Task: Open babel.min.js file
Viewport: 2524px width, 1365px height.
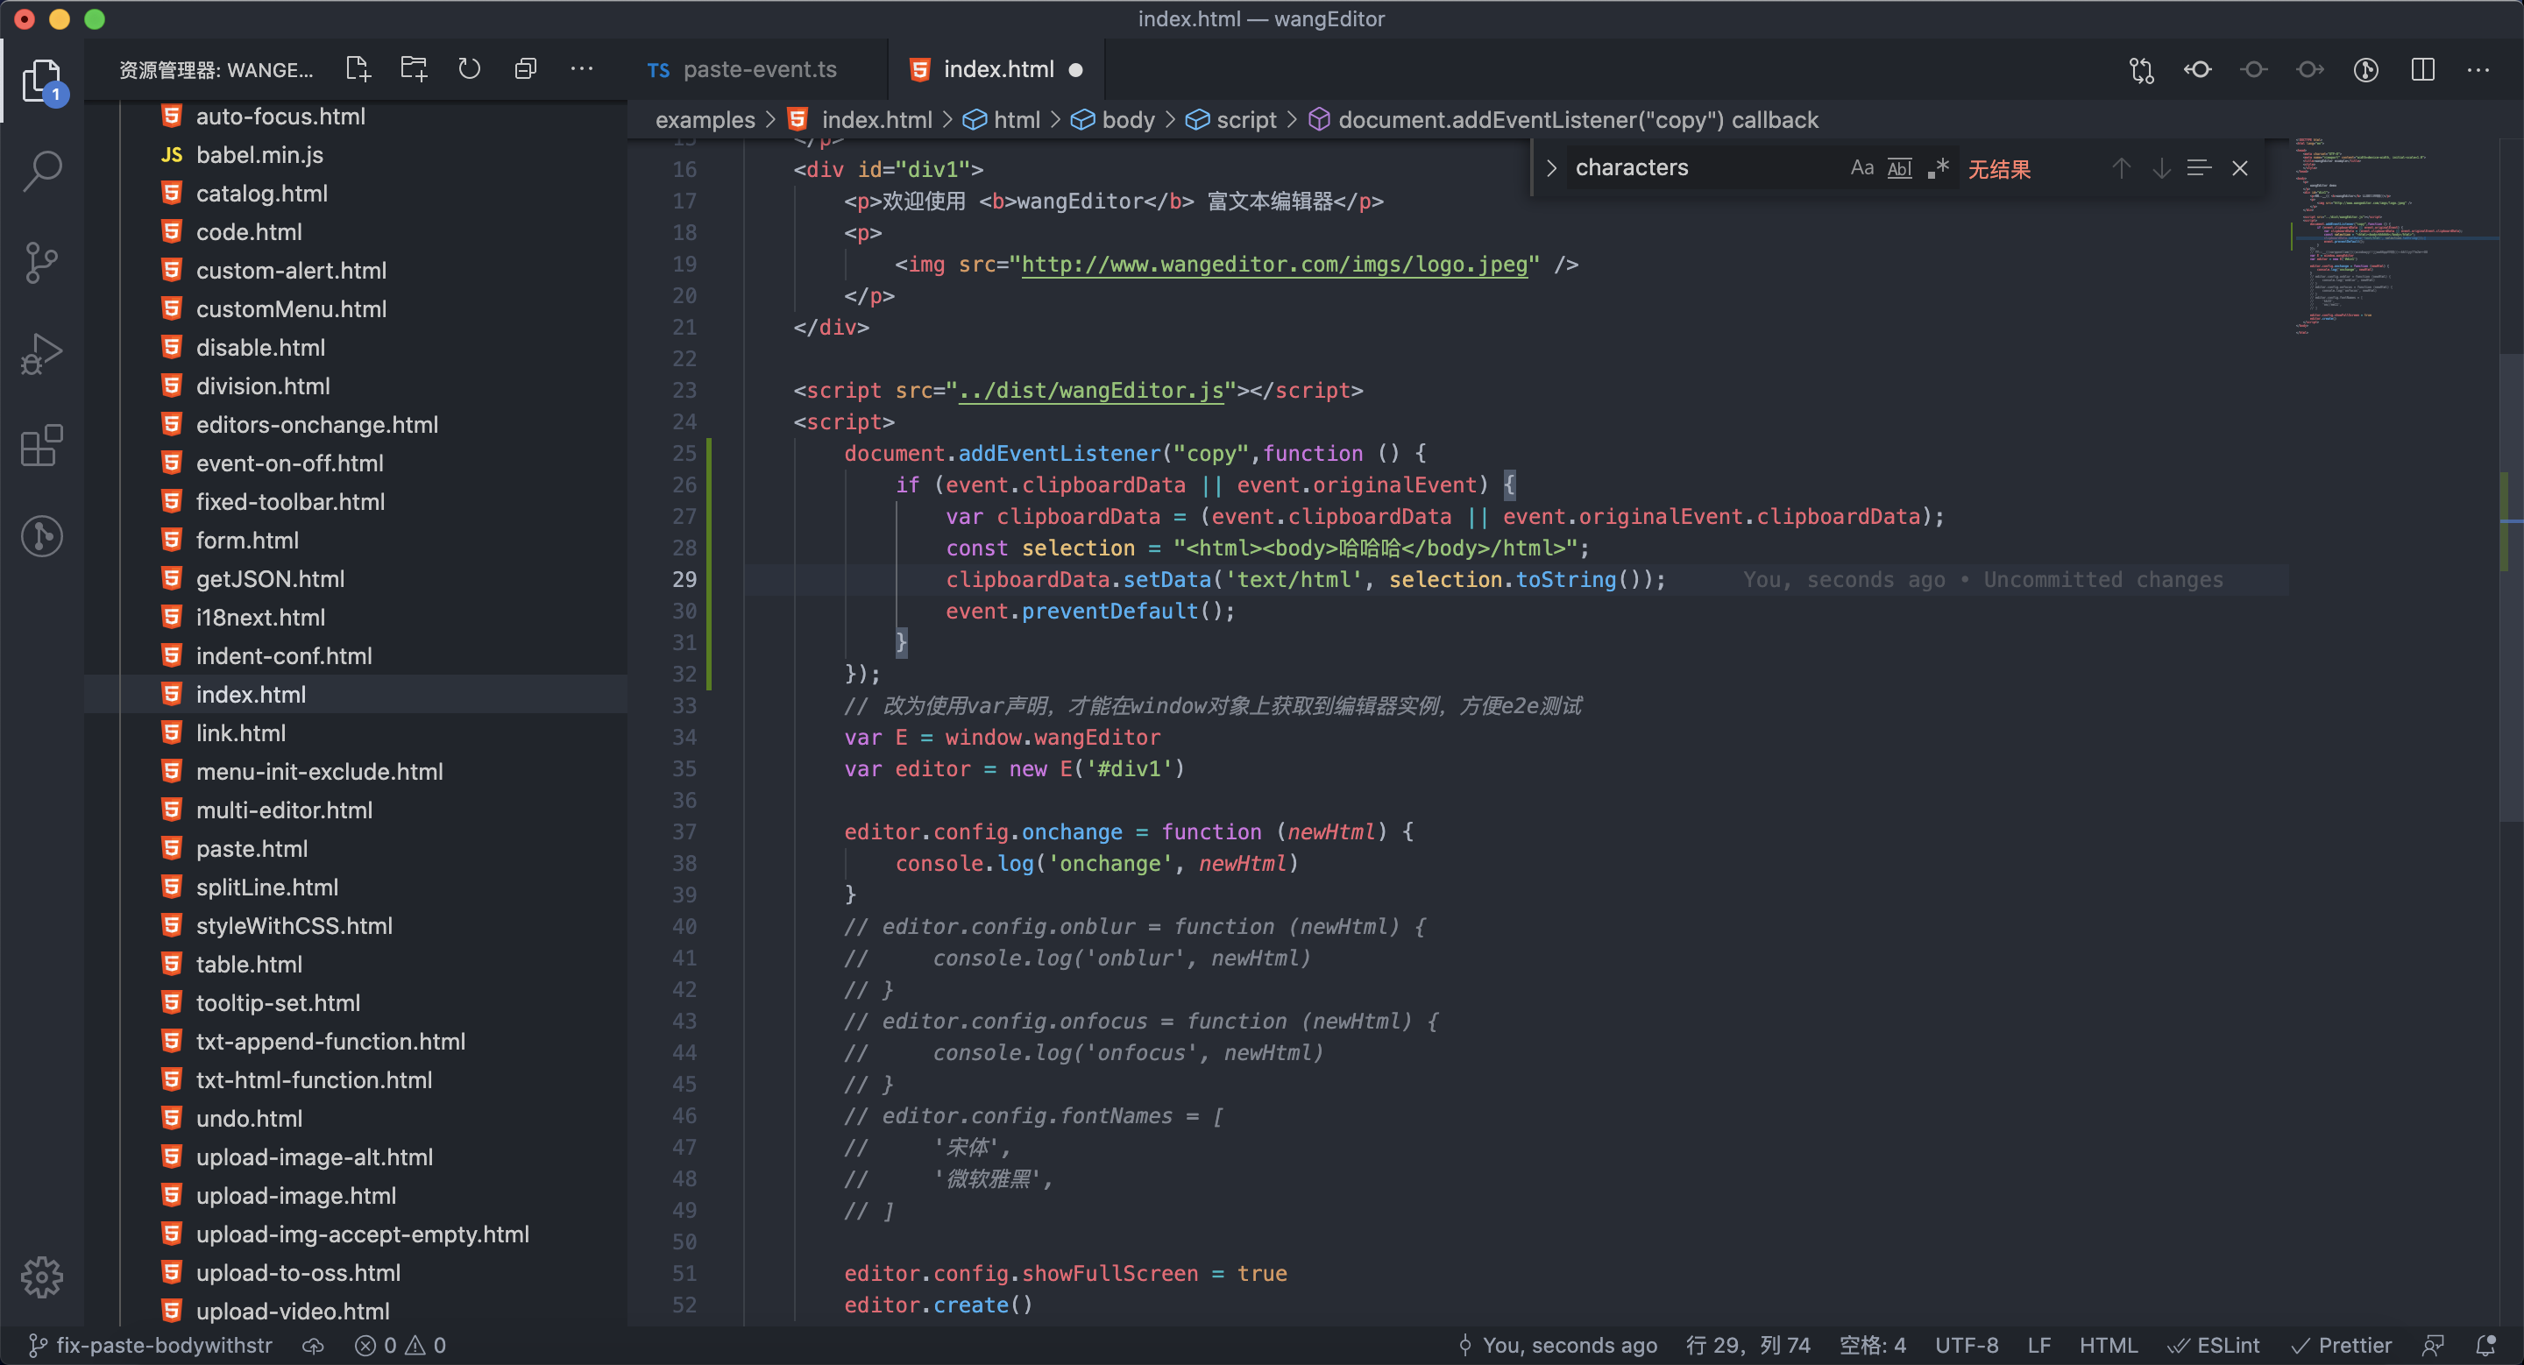Action: pos(259,155)
